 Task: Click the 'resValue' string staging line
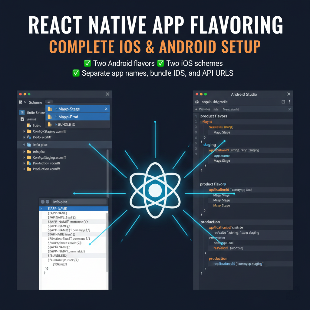tap(236, 233)
